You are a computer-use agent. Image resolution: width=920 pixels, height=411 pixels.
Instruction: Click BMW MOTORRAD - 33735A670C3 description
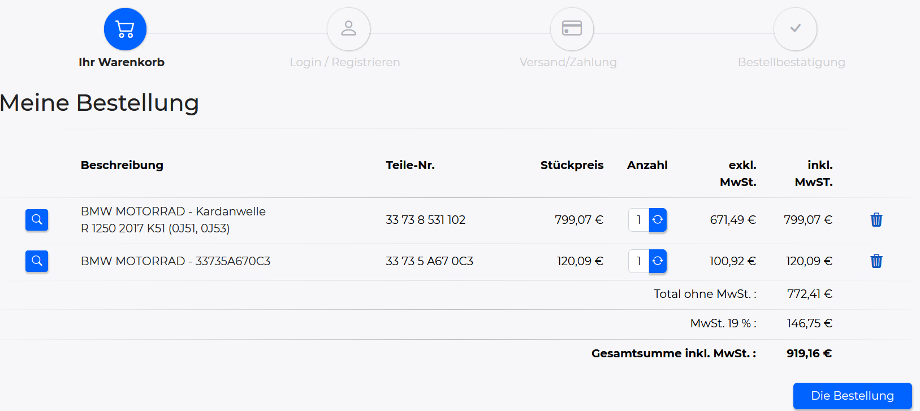click(175, 261)
